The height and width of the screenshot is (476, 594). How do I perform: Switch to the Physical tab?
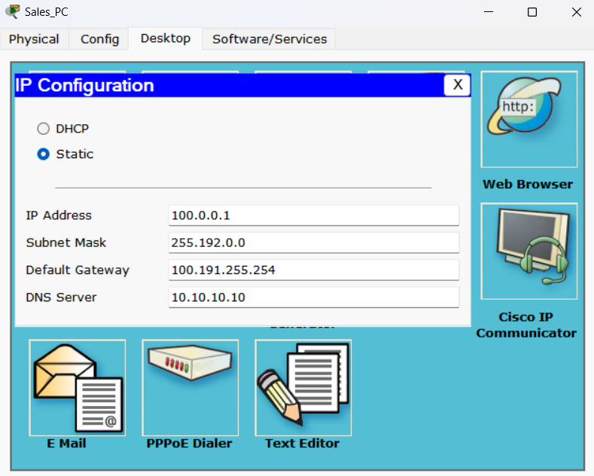pos(34,39)
